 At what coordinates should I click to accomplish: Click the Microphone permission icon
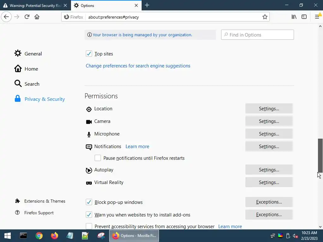click(x=89, y=134)
